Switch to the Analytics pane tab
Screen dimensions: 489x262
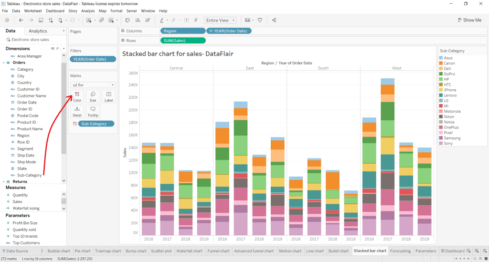tap(38, 31)
